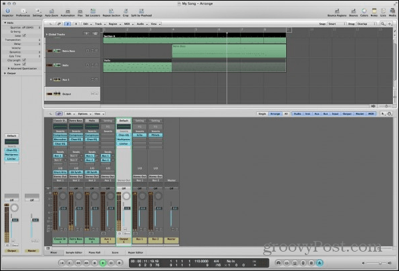Toggle the Score checkbox in the Inspector

coord(24,64)
